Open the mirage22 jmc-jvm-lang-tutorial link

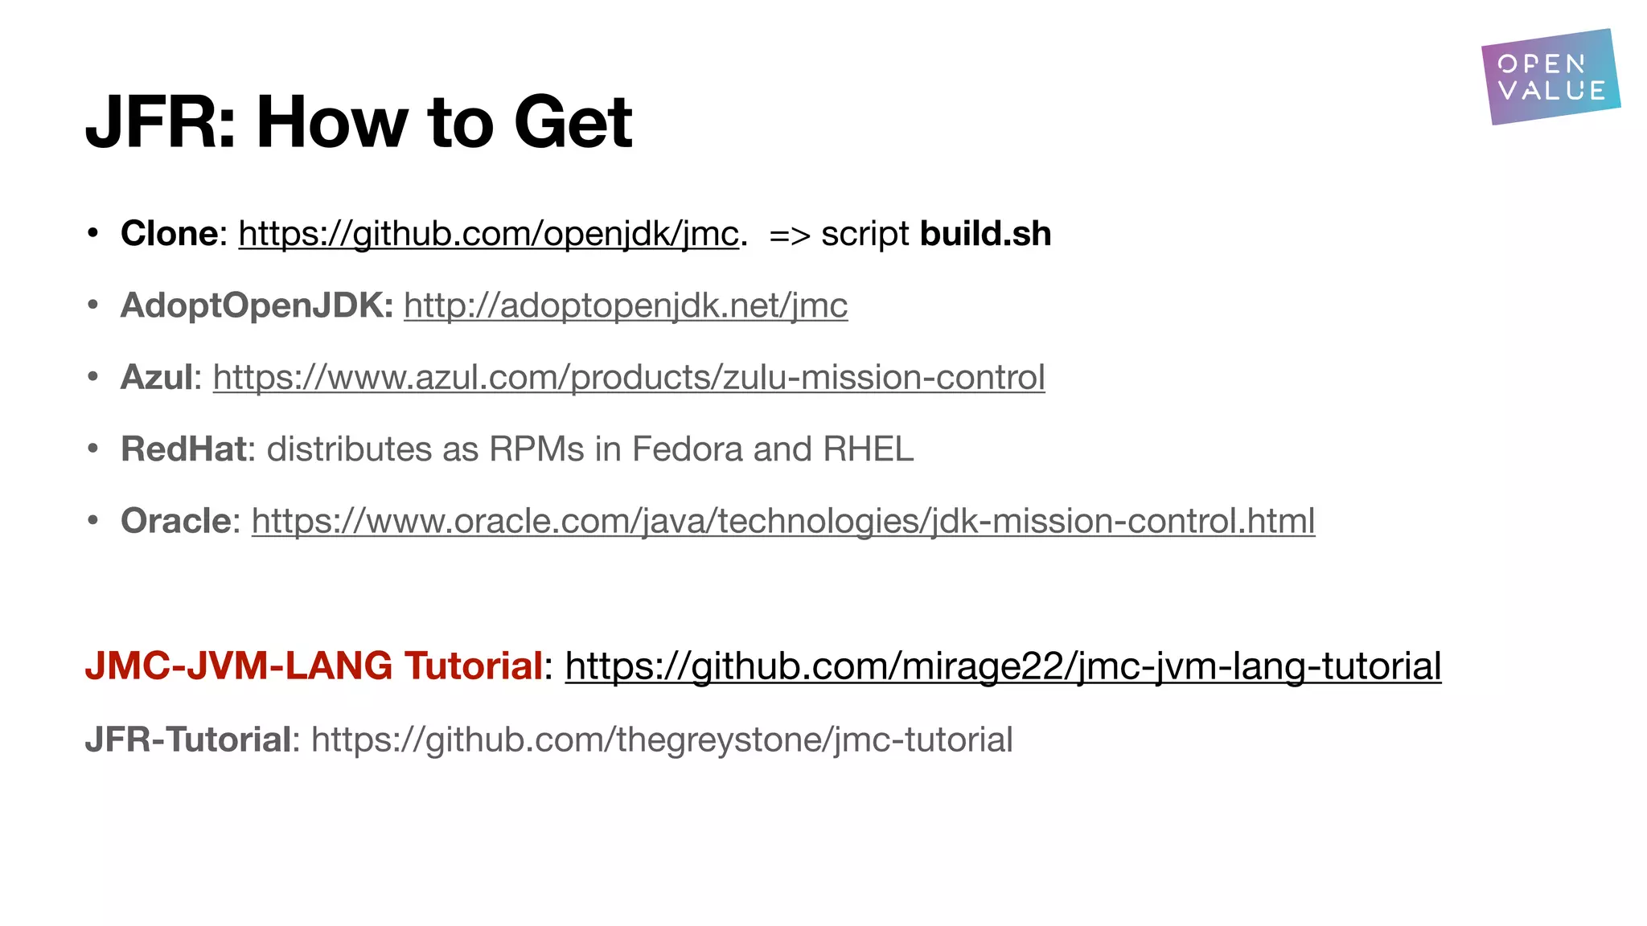[1002, 666]
